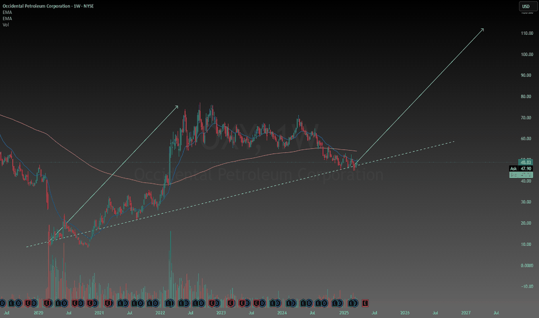Select the EMA label directly above Vol
This screenshot has width=539, height=318.
click(x=7, y=19)
